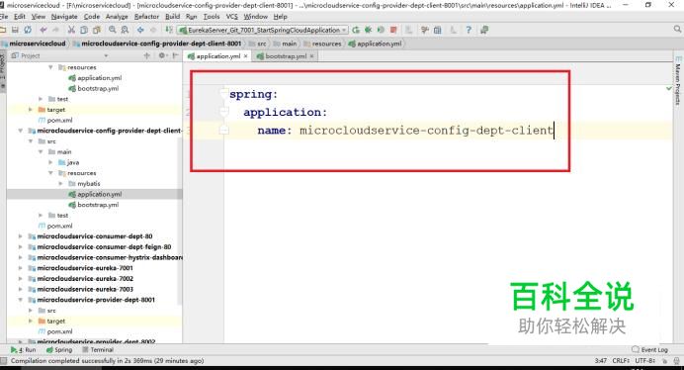Open the Terminal tool window button
The image size is (684, 370).
[x=98, y=350]
